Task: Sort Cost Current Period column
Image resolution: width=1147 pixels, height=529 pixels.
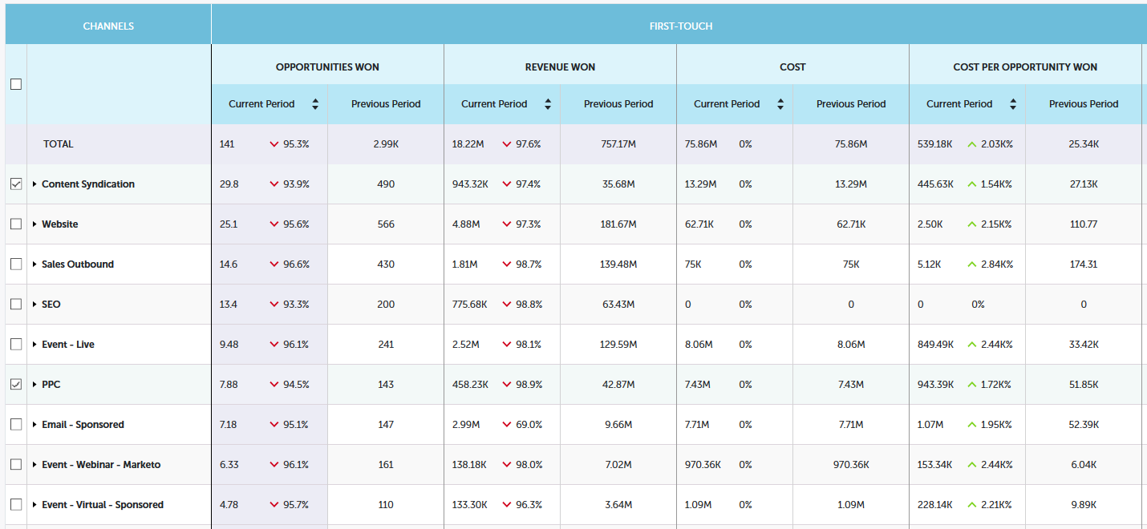Action: pos(780,104)
